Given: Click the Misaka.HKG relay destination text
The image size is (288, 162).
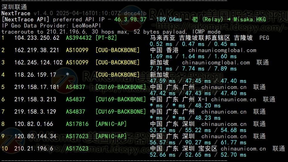Looking at the screenshot, I should point(250,20).
